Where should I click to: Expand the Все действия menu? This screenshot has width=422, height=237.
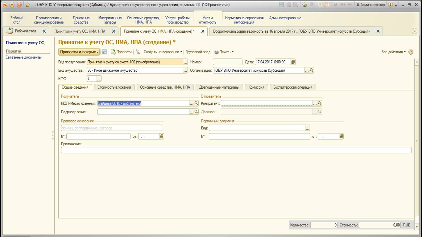click(x=394, y=52)
